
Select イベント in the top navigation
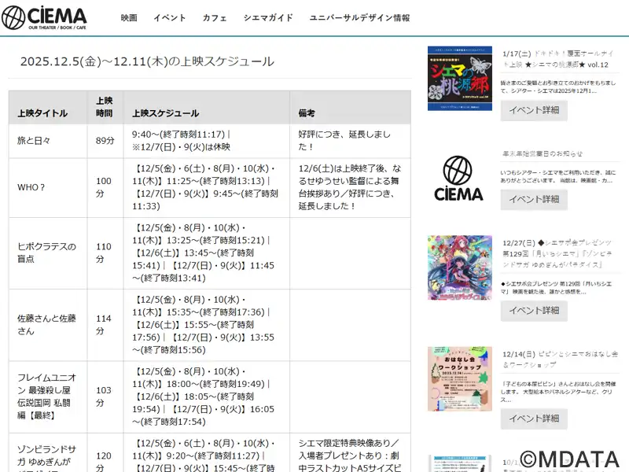pos(169,17)
